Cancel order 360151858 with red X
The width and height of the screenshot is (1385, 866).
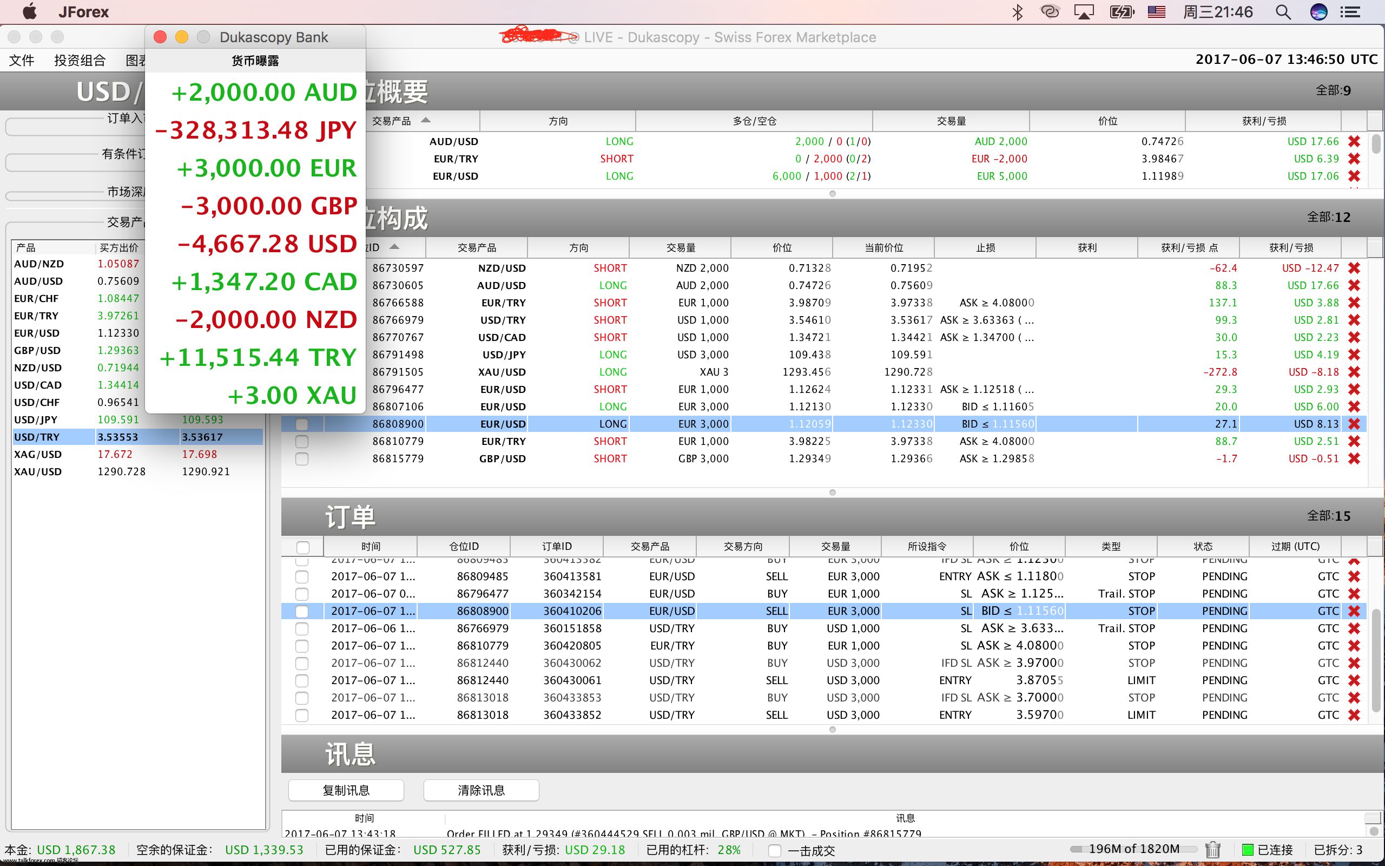coord(1354,628)
